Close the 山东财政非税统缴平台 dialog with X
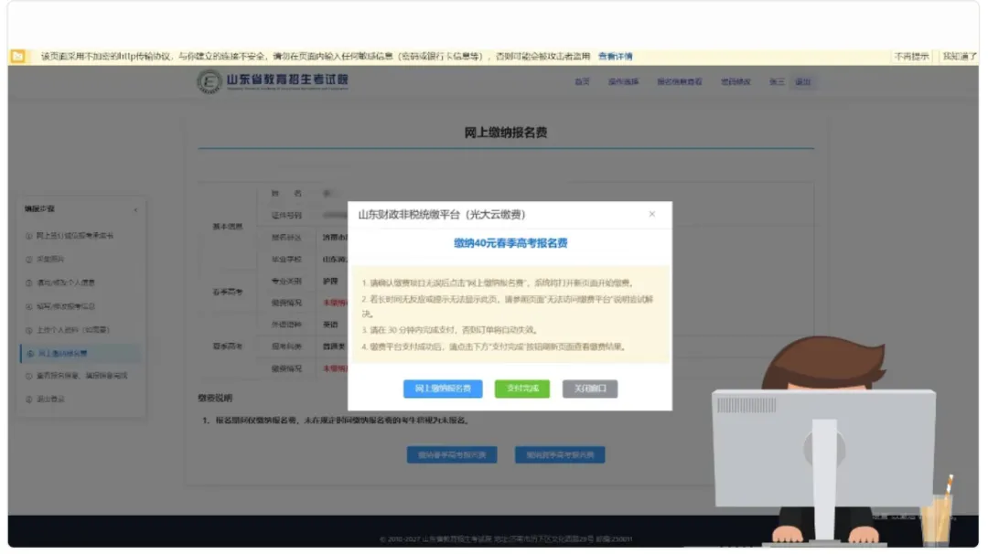 pyautogui.click(x=651, y=214)
